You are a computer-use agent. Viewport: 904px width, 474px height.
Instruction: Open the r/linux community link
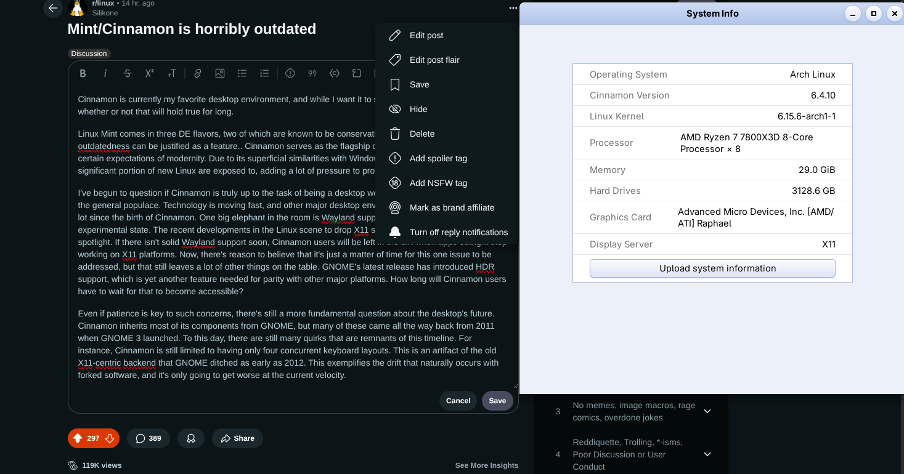pos(103,4)
